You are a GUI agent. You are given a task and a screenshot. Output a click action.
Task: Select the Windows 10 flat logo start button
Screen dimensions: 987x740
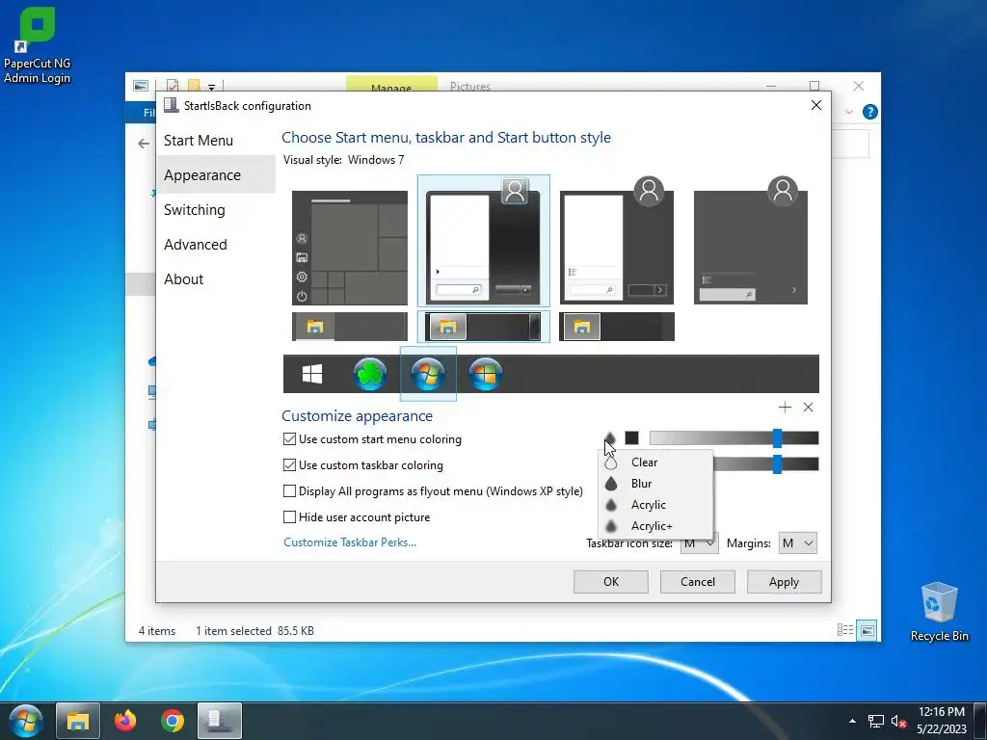coord(312,374)
